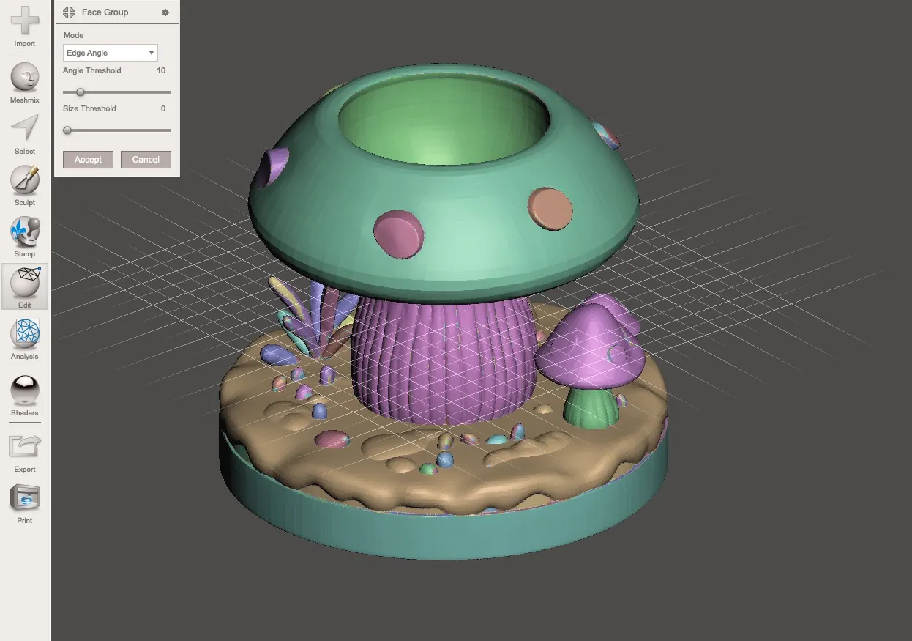Open the Mode dropdown showing Edge Angle
The height and width of the screenshot is (641, 912).
click(110, 52)
